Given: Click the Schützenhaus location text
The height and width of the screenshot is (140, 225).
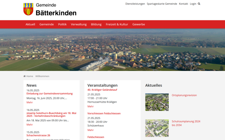Looking at the screenshot, I should tap(96, 125).
